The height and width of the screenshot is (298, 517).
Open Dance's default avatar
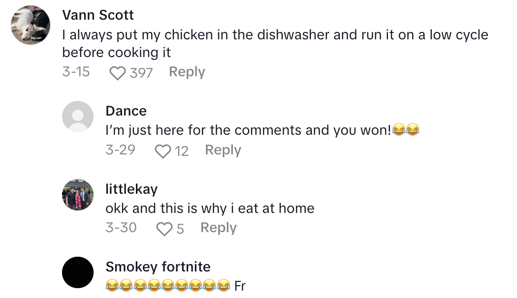[78, 117]
